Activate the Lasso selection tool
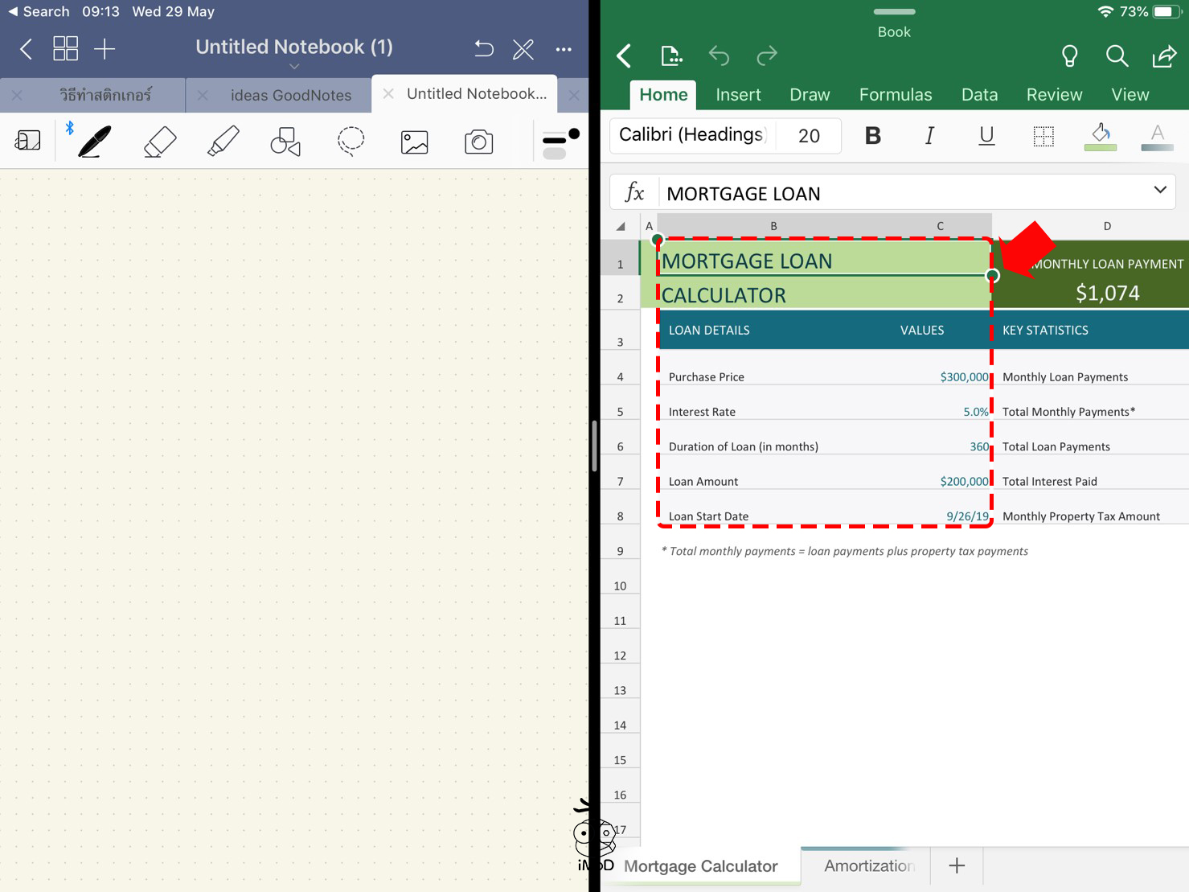The image size is (1189, 892). click(351, 142)
